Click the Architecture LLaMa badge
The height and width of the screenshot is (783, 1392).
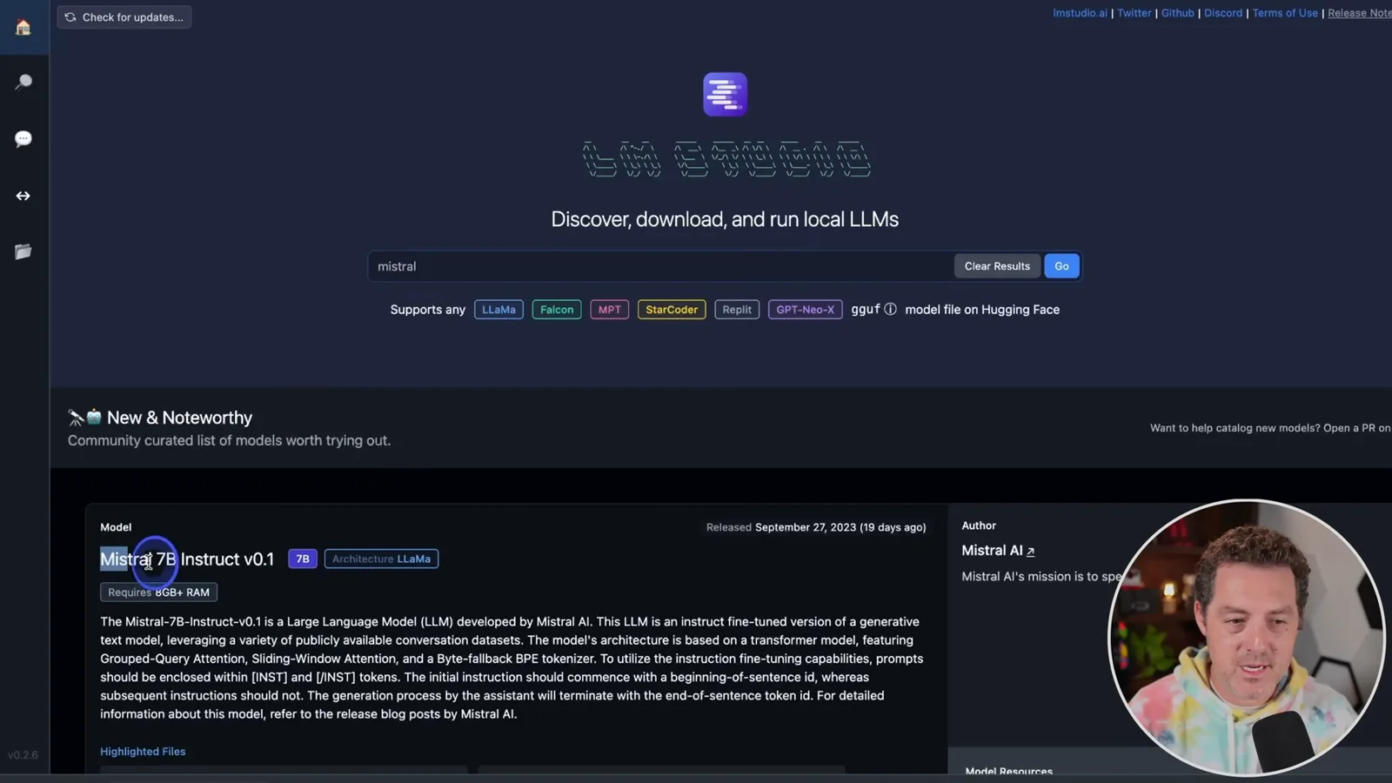381,559
